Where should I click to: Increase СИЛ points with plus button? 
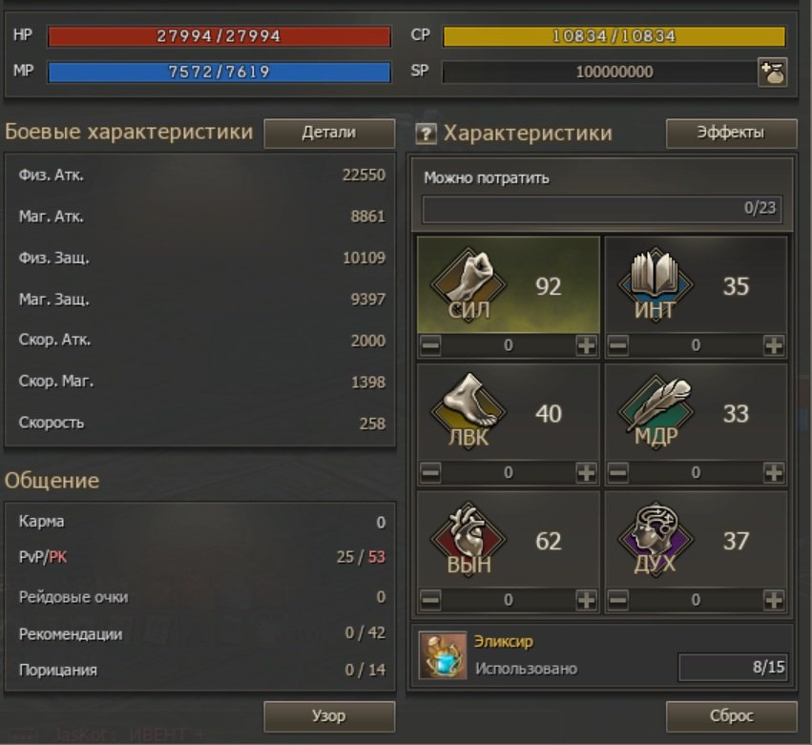(586, 345)
